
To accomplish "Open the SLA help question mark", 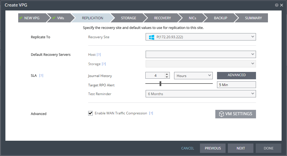I will pos(41,75).
